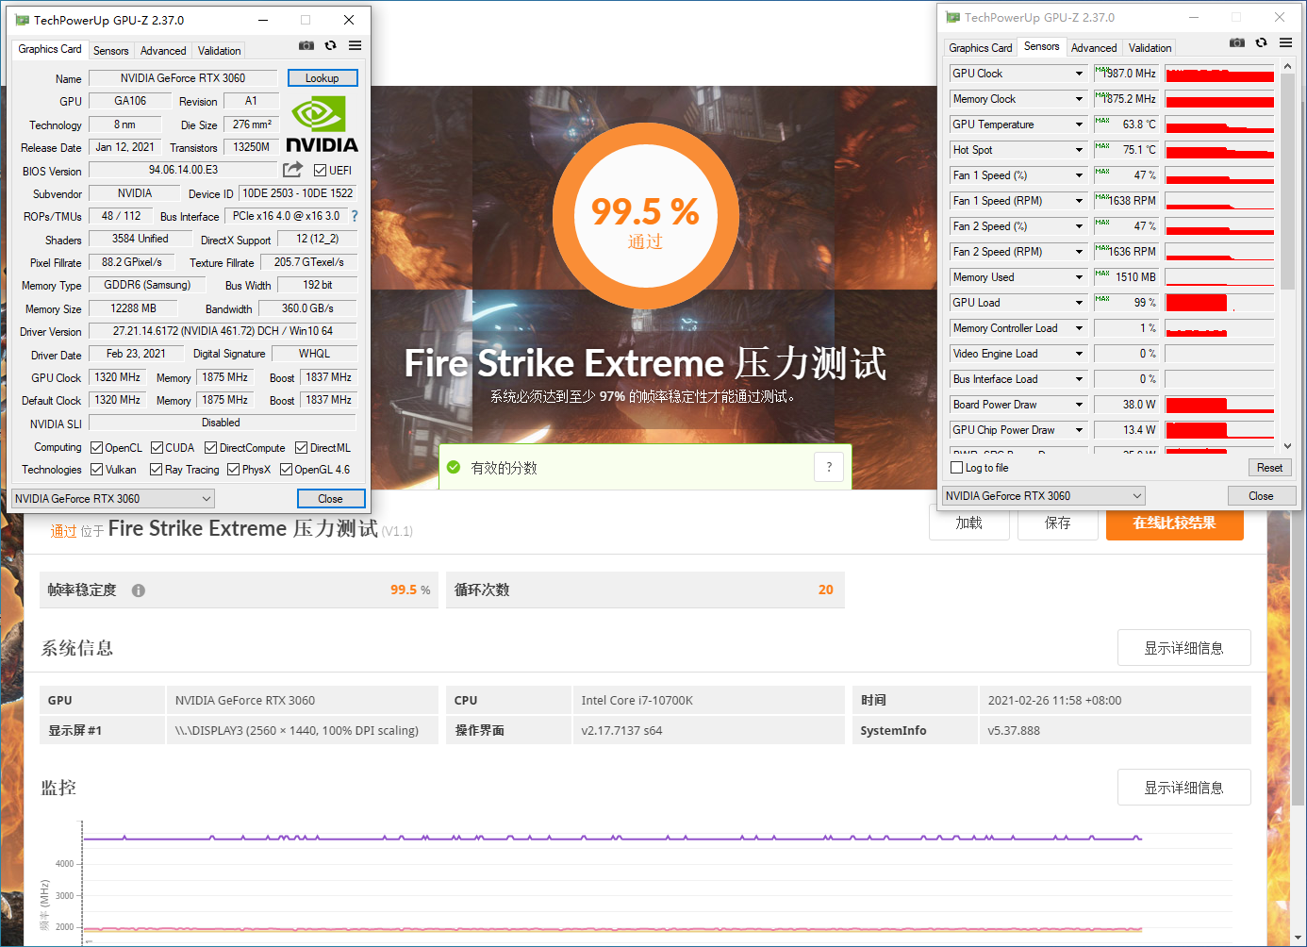Switch to Advanced tab in the left GPU-Z window
This screenshot has width=1307, height=947.
pos(163,51)
